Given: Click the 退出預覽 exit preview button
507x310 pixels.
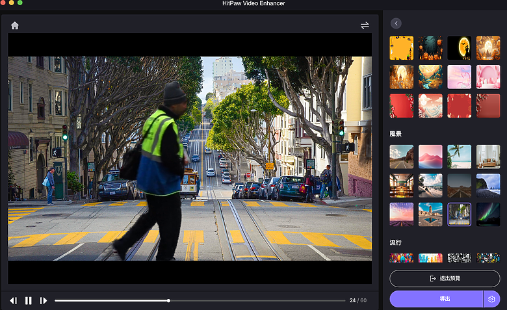Looking at the screenshot, I should [x=445, y=278].
